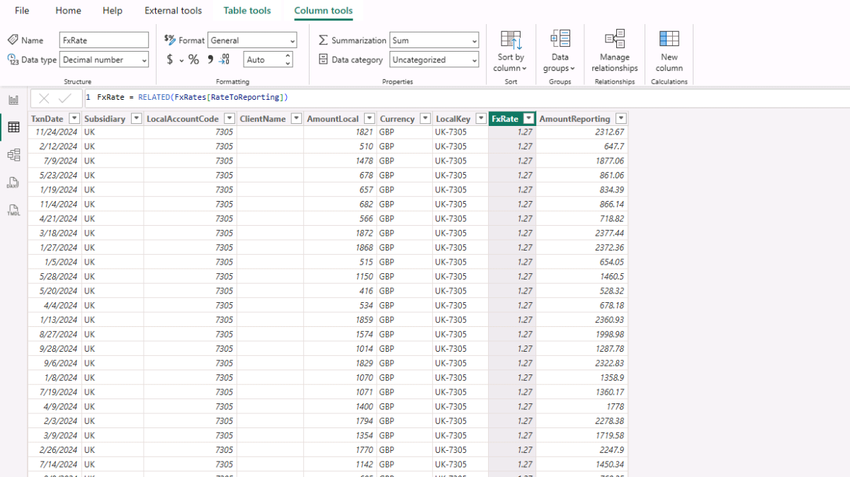This screenshot has width=850, height=477.
Task: Cancel formula edit with X icon
Action: tap(44, 98)
